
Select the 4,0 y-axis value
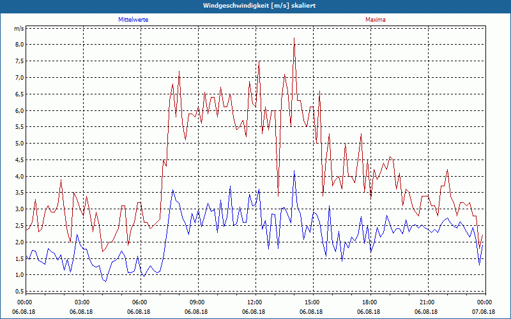pos(20,177)
